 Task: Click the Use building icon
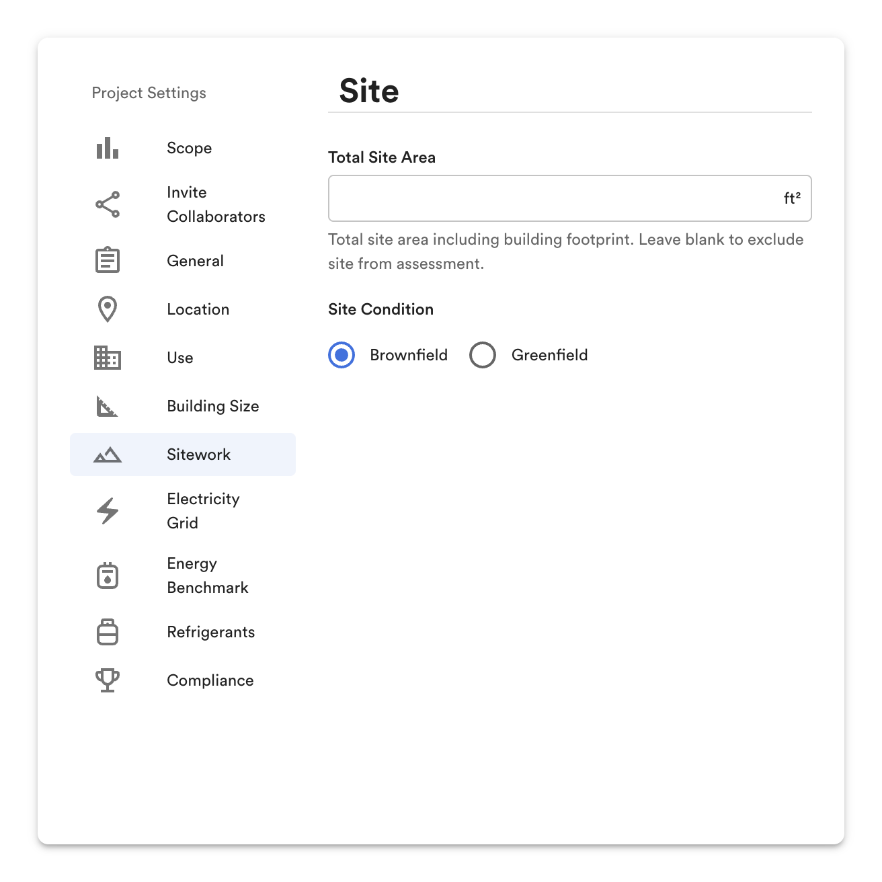click(108, 358)
